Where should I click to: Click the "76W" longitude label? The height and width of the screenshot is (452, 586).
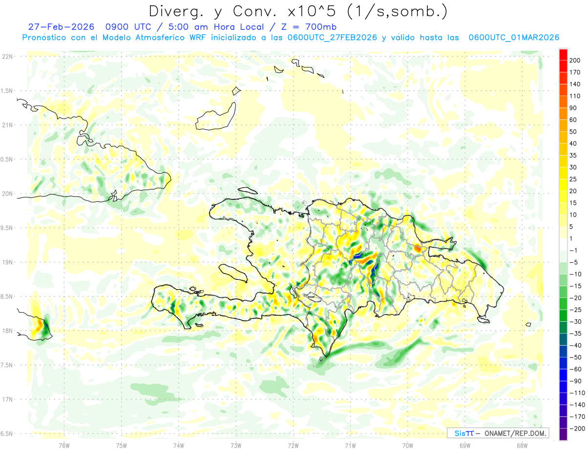coord(64,445)
